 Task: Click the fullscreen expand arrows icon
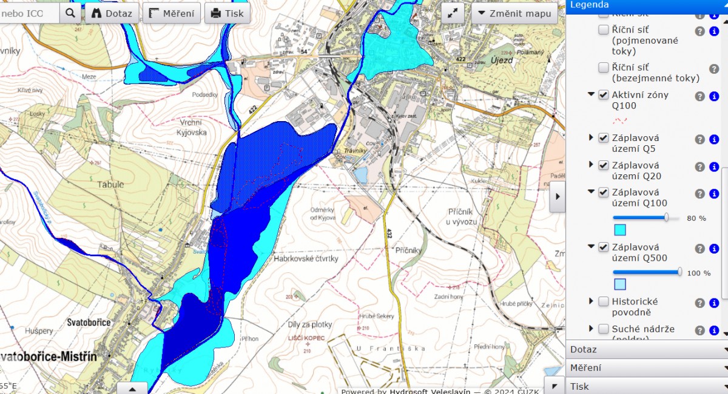coord(453,13)
